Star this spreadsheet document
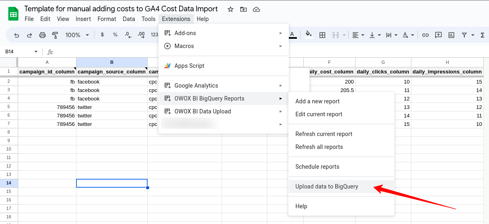489x224 pixels. point(231,9)
